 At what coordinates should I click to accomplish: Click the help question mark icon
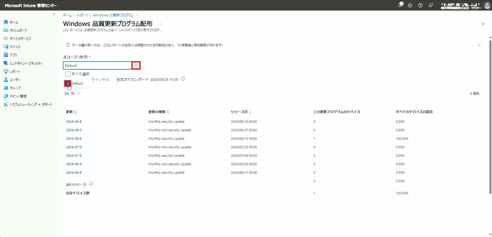(420, 5)
